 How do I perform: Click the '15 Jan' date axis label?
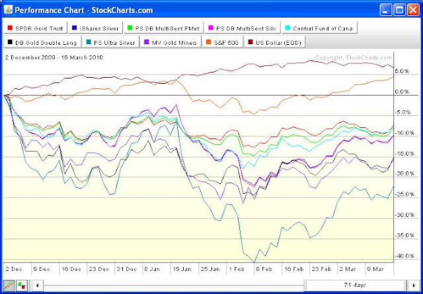(x=182, y=269)
